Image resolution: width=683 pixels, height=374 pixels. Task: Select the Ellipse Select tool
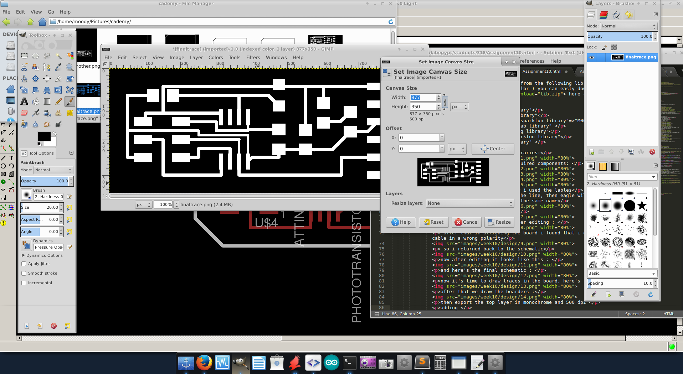[x=36, y=56]
